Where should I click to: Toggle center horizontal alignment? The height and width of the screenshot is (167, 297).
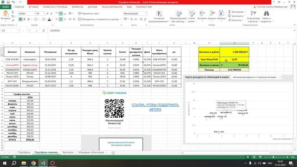click(x=61, y=19)
